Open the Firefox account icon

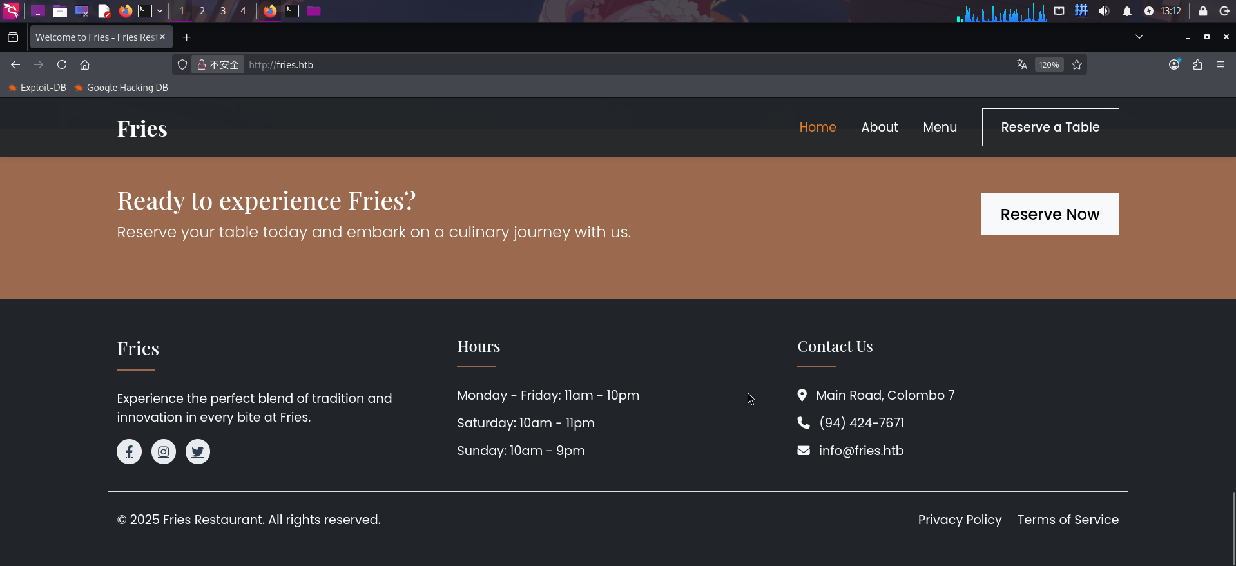pyautogui.click(x=1174, y=64)
